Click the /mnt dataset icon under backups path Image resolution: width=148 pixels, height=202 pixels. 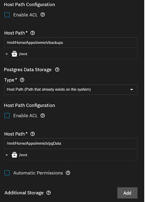click(x=15, y=54)
